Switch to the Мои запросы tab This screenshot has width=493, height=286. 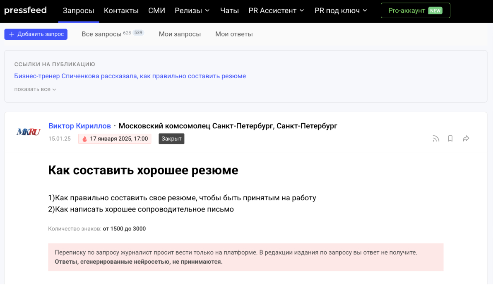coord(180,34)
